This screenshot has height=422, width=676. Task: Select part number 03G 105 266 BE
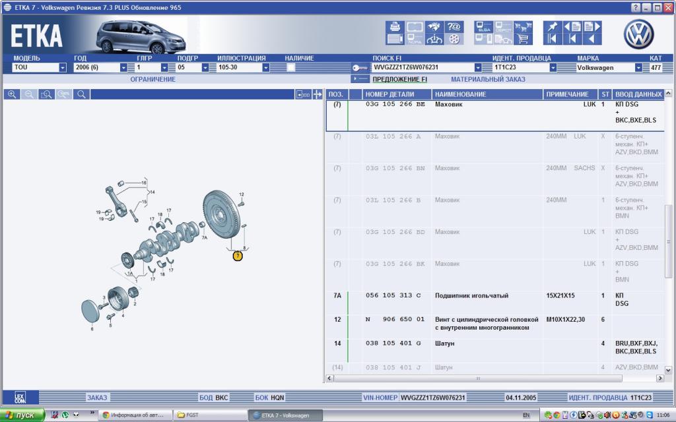point(395,104)
